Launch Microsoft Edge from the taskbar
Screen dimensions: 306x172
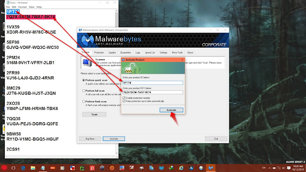(x=23, y=168)
